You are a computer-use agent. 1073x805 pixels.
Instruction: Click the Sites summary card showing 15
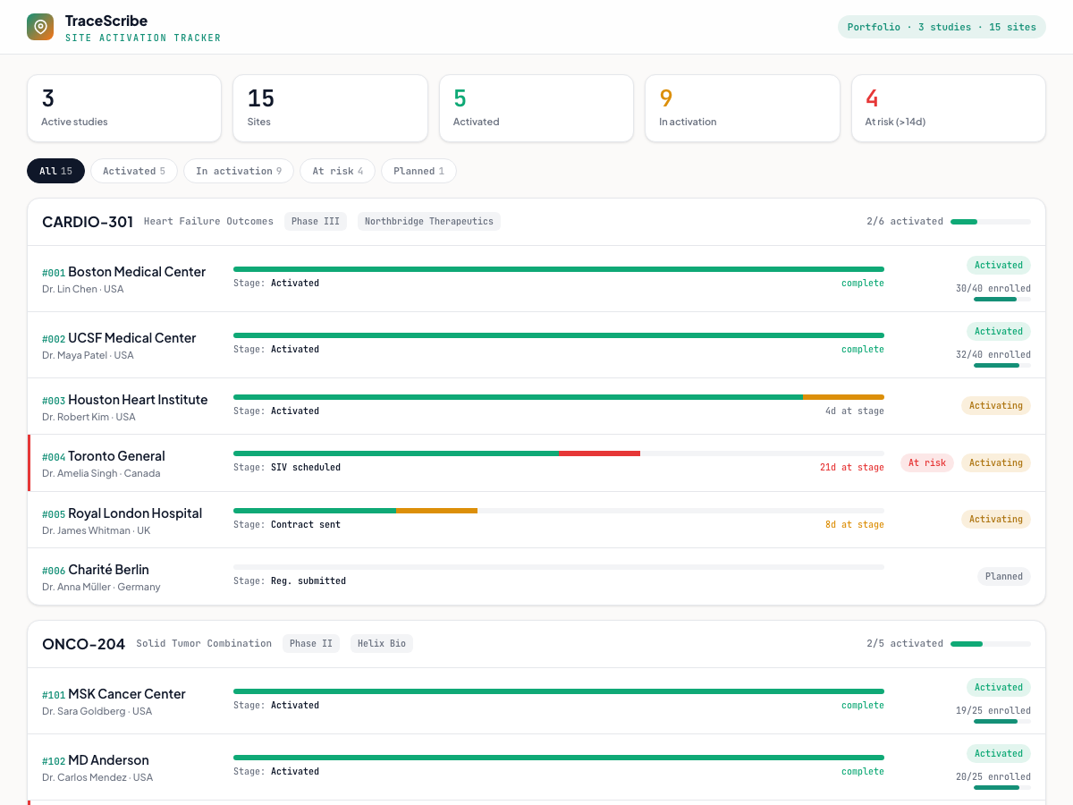[330, 108]
